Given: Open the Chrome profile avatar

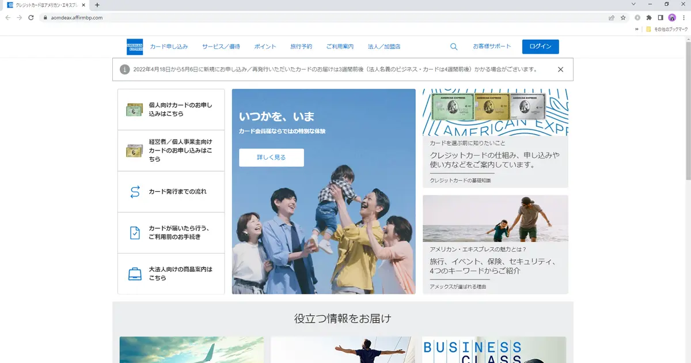Looking at the screenshot, I should [x=672, y=17].
